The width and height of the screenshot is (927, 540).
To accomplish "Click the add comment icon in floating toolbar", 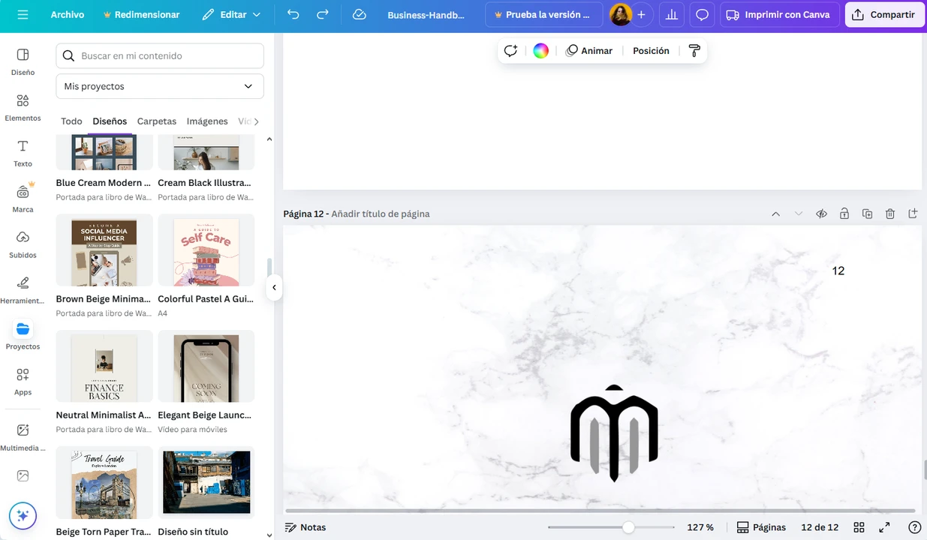I will coord(510,51).
